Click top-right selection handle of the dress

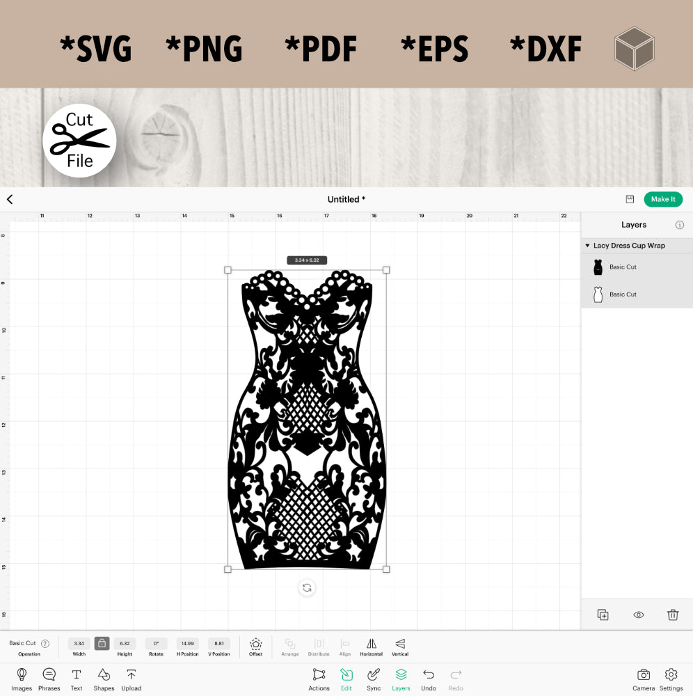click(386, 270)
